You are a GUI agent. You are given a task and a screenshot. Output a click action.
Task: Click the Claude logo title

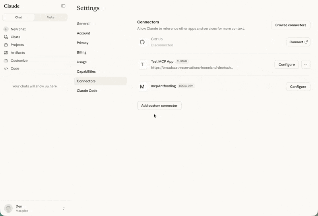point(12,6)
